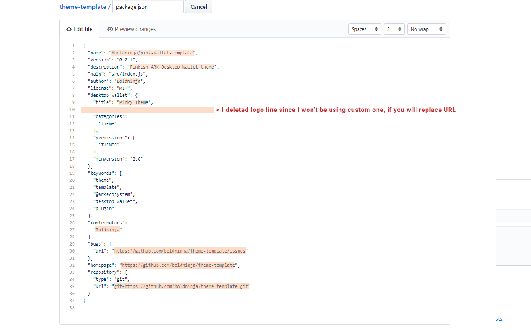Open the indent size 2 dropdown
531x330 pixels.
pyautogui.click(x=394, y=29)
